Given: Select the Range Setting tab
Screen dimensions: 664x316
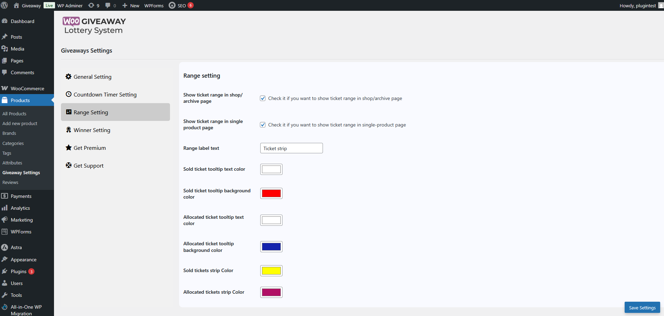Looking at the screenshot, I should (115, 112).
